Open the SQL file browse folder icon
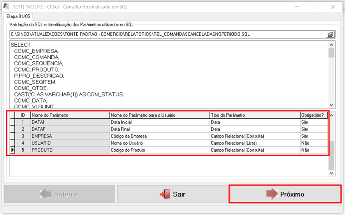Image resolution: width=345 pixels, height=215 pixels. click(331, 34)
